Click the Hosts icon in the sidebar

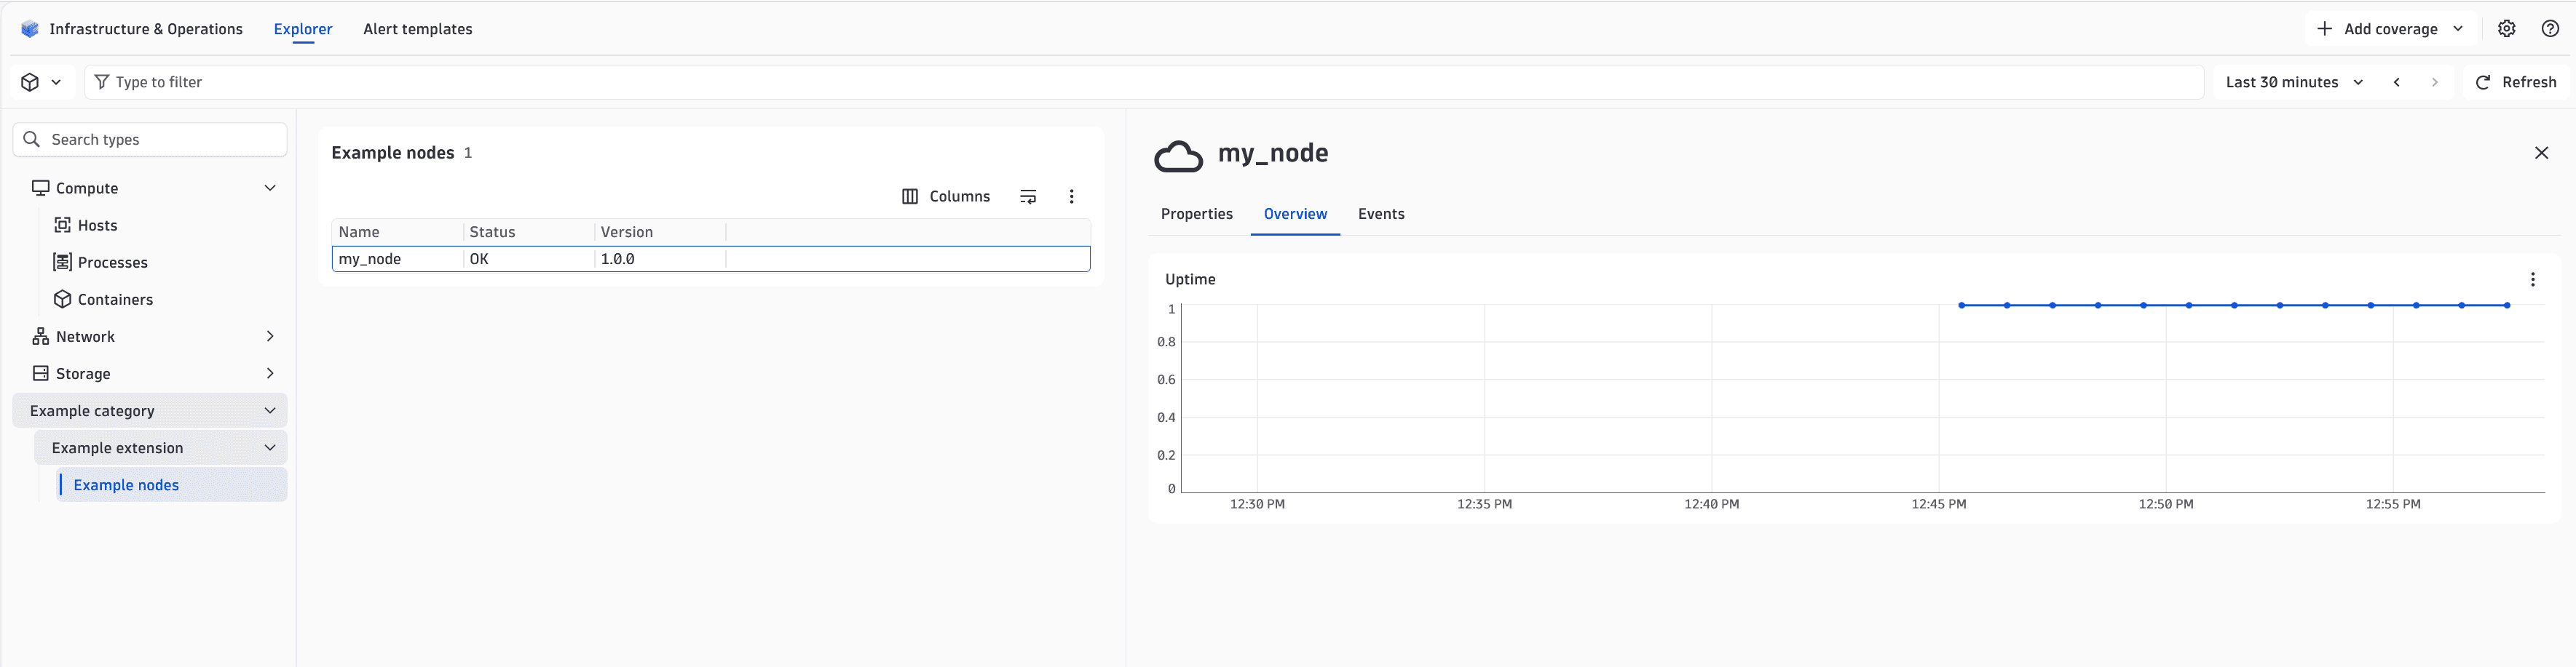coord(63,225)
